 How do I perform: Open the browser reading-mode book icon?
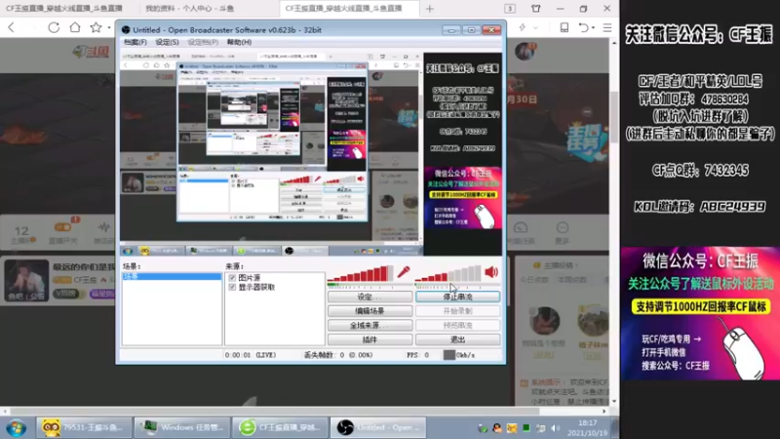565,27
